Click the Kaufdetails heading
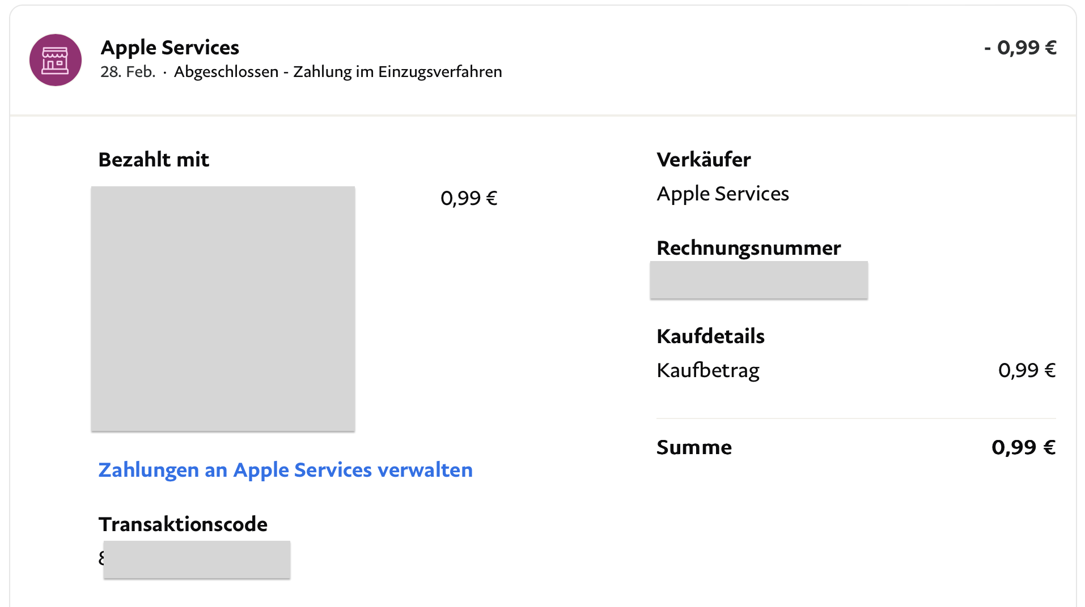 click(710, 336)
